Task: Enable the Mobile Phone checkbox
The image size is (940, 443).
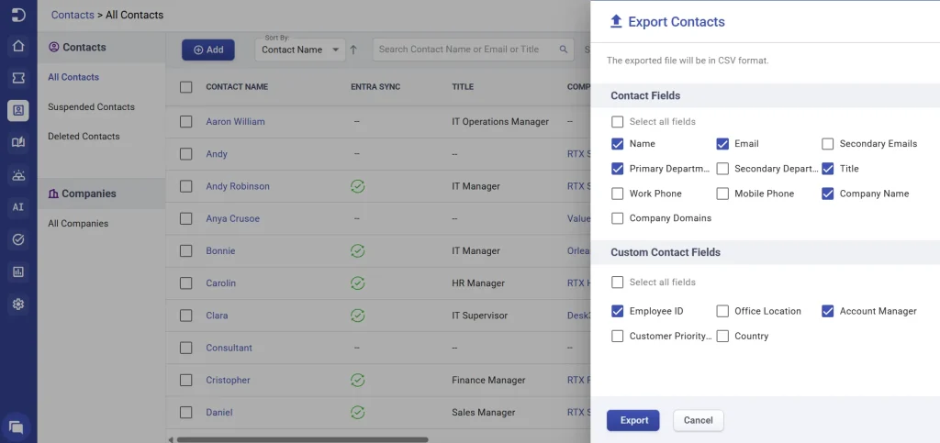Action: point(722,194)
